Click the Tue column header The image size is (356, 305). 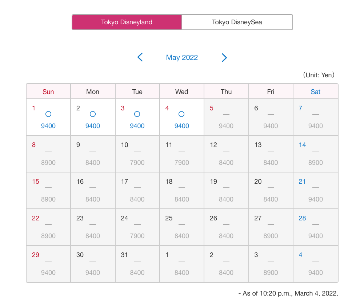(x=137, y=91)
